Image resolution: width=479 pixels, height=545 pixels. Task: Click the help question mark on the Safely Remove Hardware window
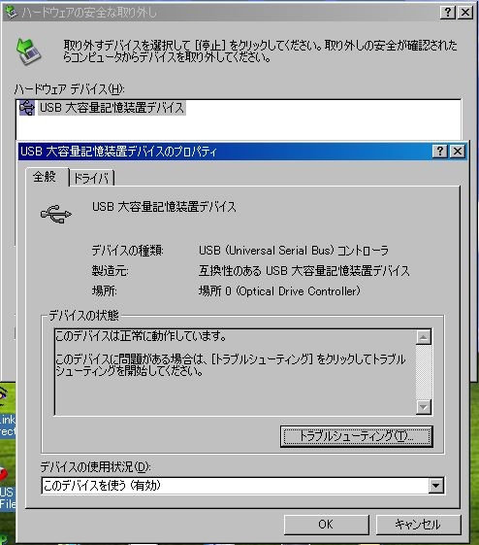(x=447, y=13)
